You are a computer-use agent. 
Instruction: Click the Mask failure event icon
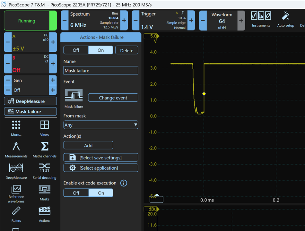[x=74, y=95]
